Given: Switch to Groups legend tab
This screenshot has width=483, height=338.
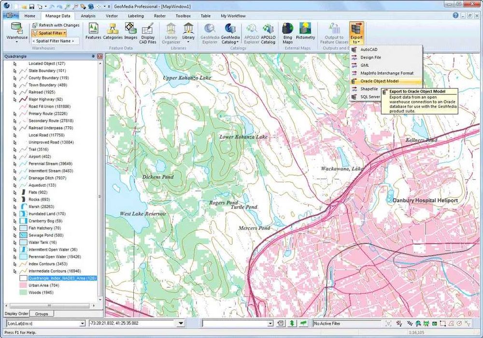Looking at the screenshot, I should click(42, 314).
